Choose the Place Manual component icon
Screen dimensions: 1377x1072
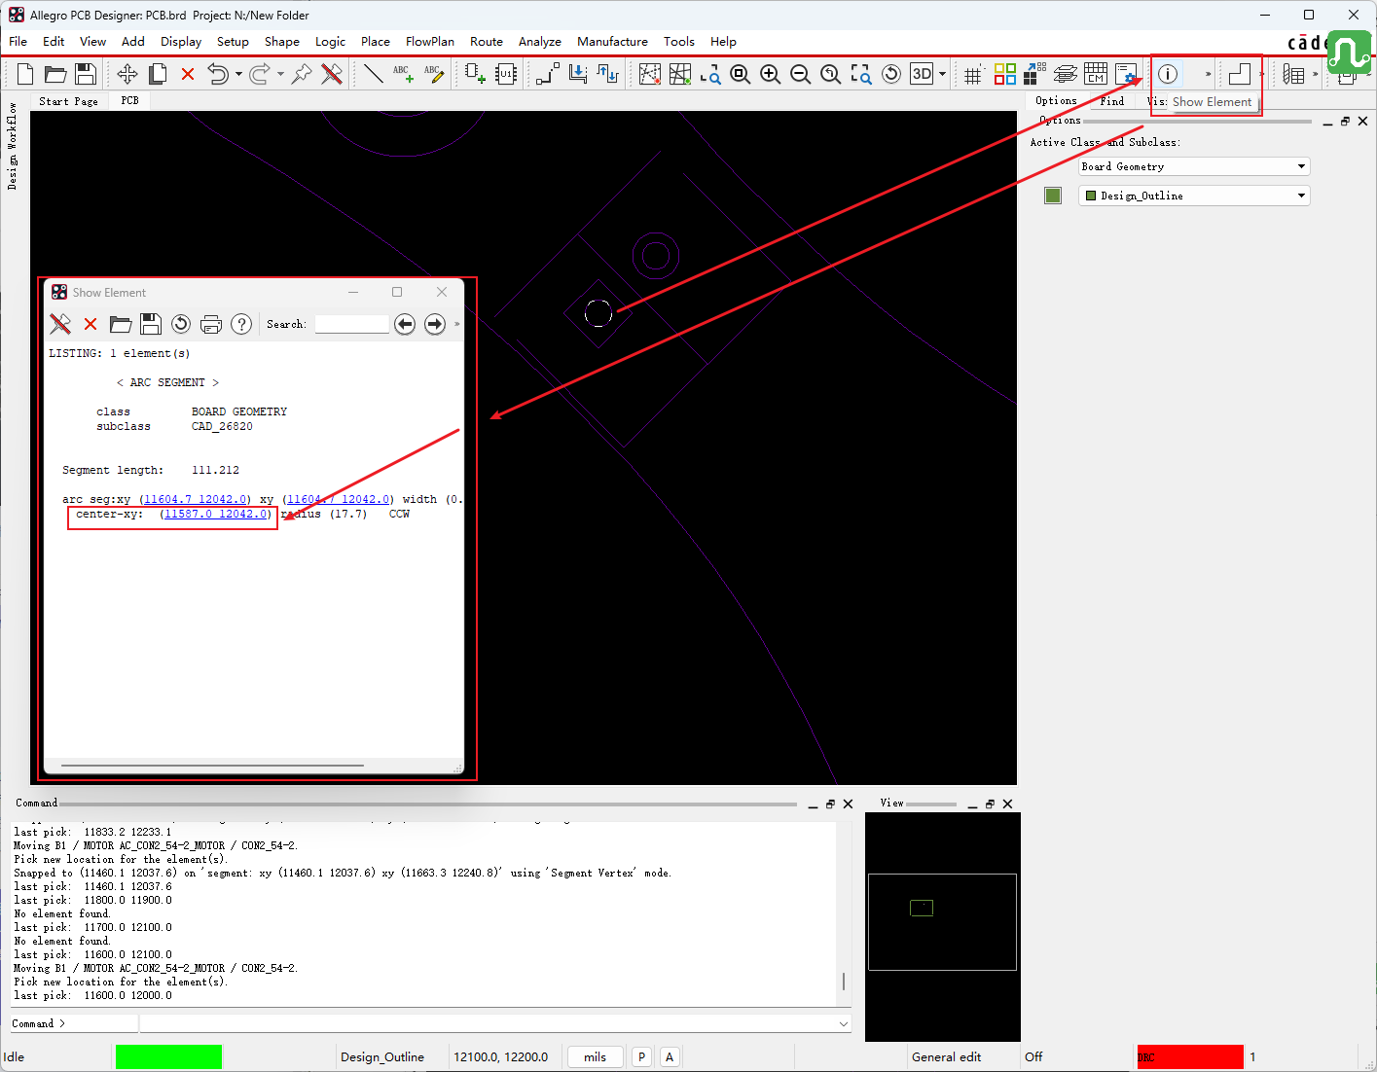(x=475, y=74)
